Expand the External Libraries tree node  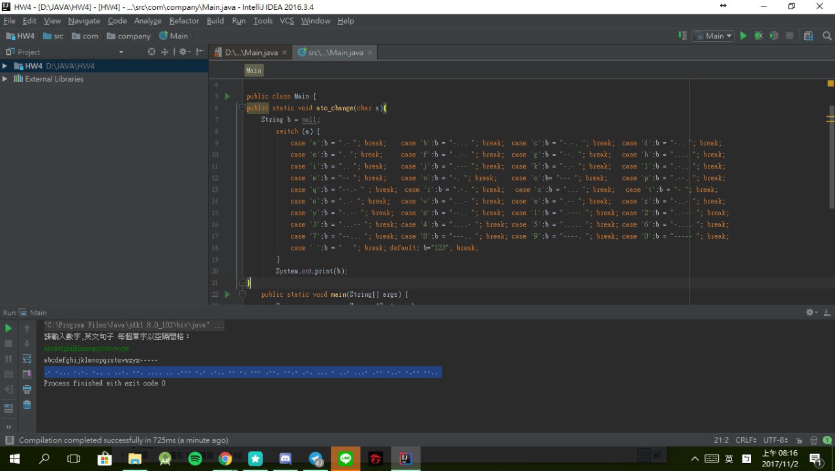5,79
